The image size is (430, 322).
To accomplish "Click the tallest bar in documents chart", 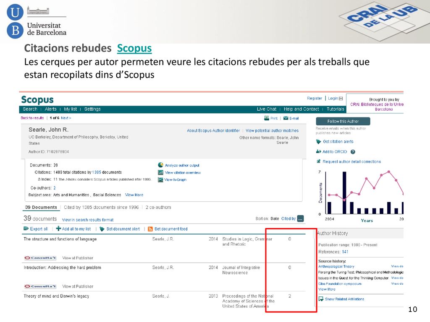I will click(x=344, y=193).
